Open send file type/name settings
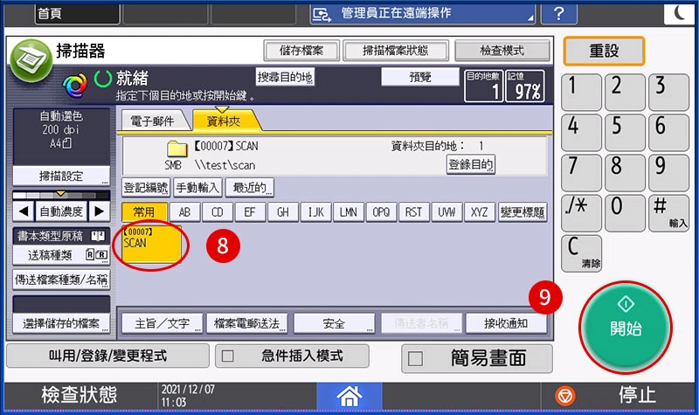Screen dimensions: 699x415 (61, 280)
